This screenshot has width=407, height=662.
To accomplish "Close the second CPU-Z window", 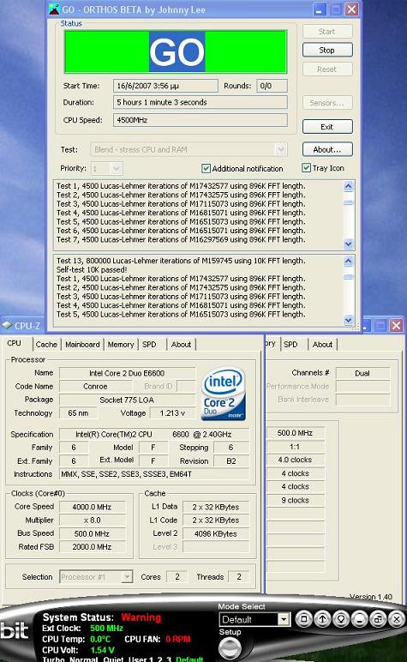I will [x=396, y=325].
